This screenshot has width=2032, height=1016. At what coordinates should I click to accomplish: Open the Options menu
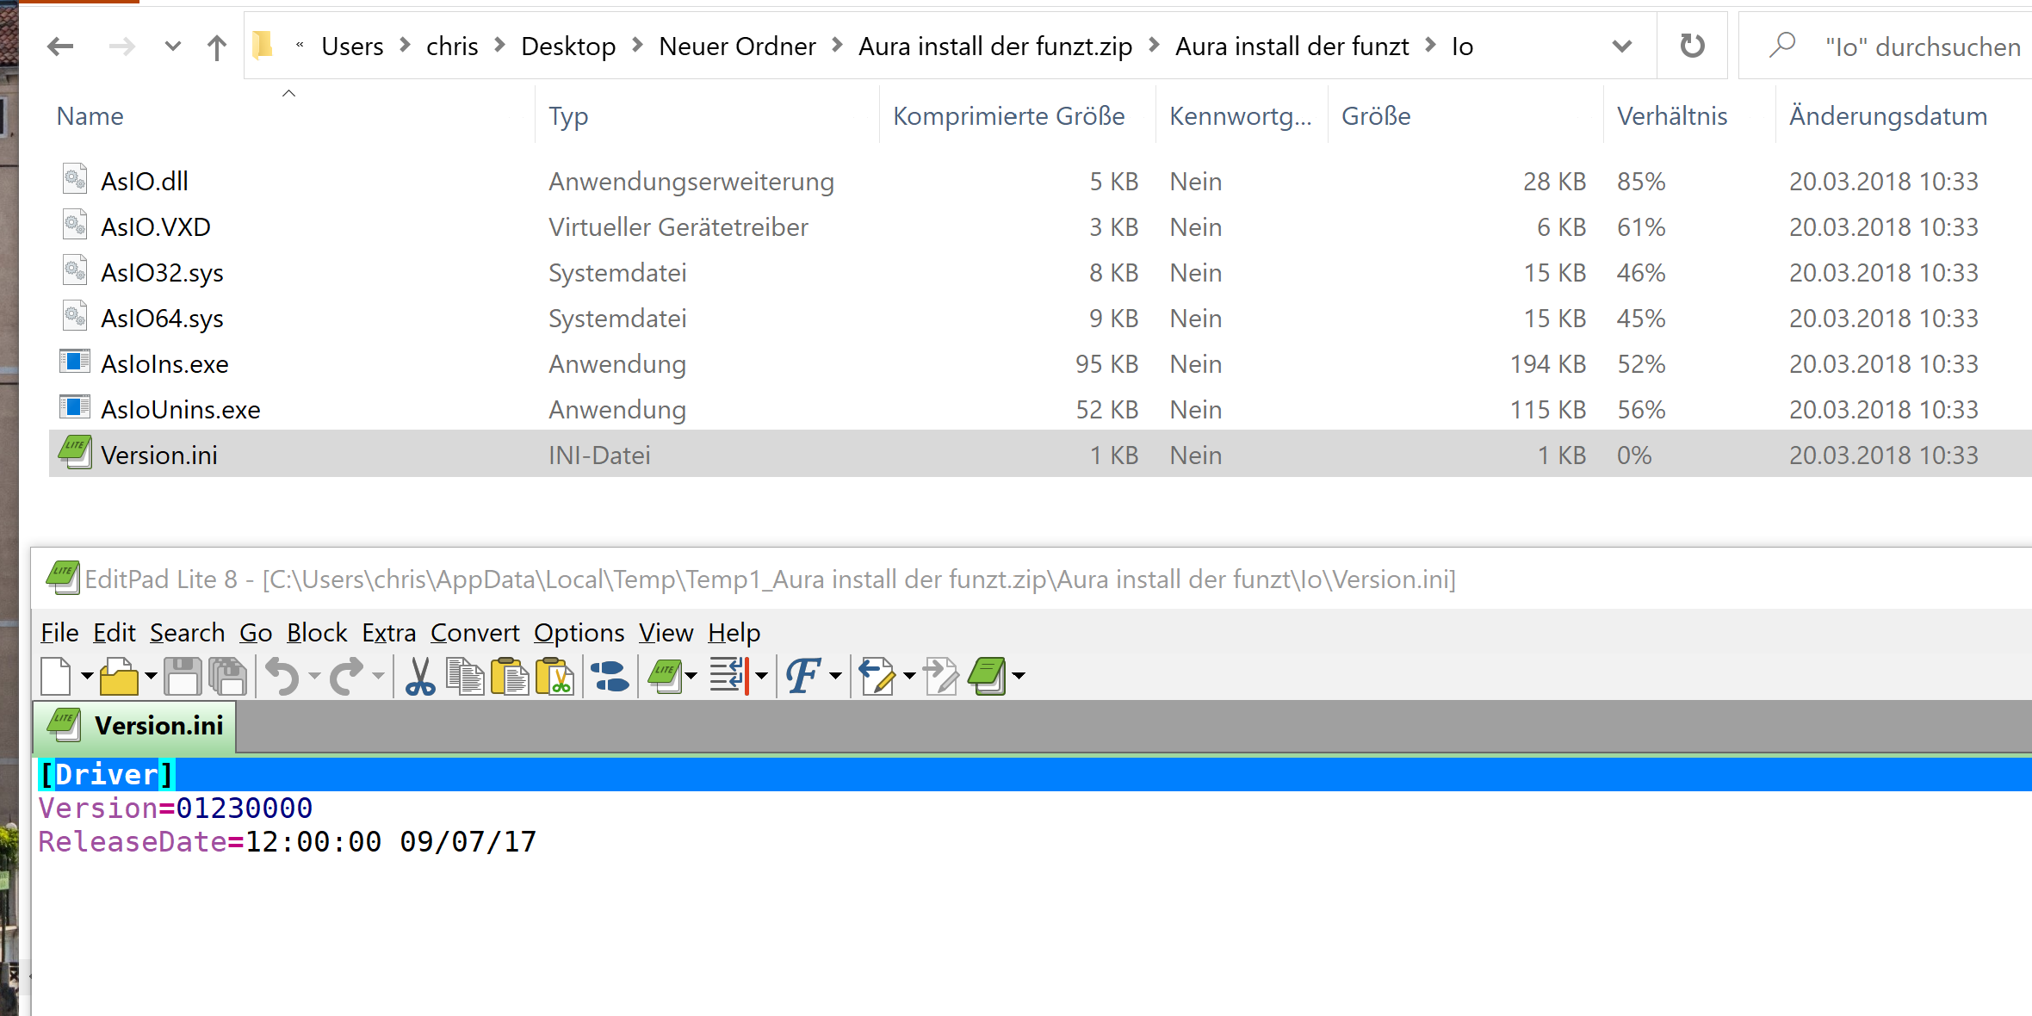(579, 633)
